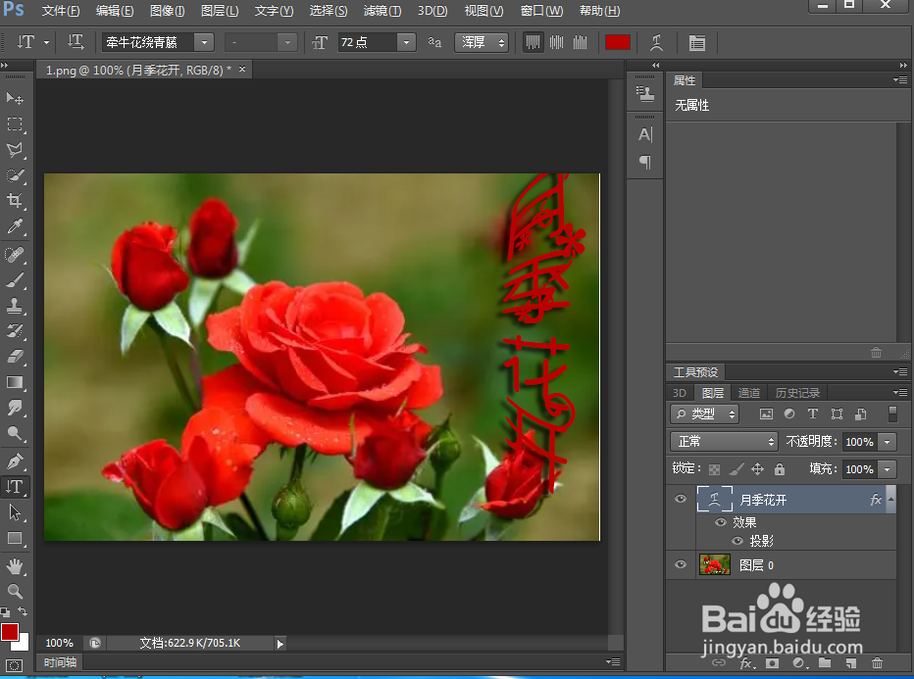Image resolution: width=914 pixels, height=679 pixels.
Task: Swap foreground and background colors
Action: [x=23, y=611]
